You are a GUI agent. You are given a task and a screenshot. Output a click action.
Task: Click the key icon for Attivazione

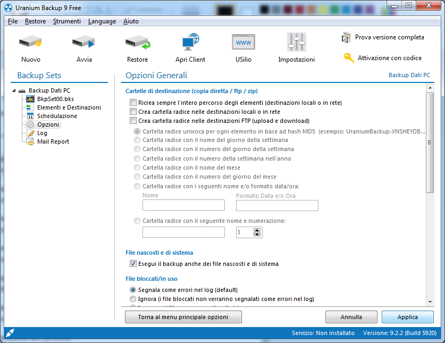coord(349,57)
